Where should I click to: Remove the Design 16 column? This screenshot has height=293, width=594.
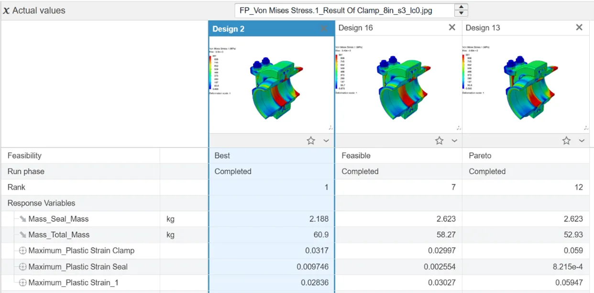click(x=452, y=28)
